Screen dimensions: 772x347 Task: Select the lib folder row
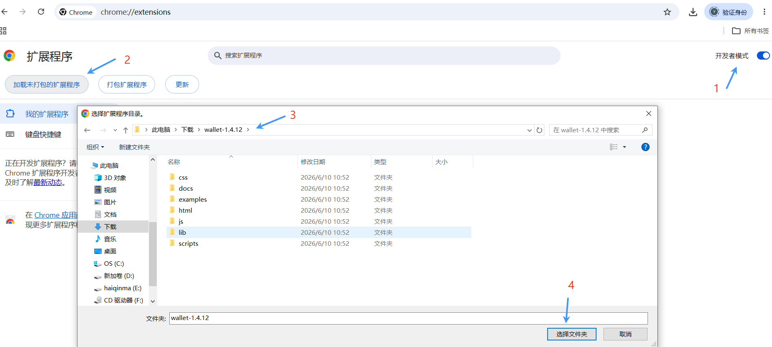pos(319,232)
